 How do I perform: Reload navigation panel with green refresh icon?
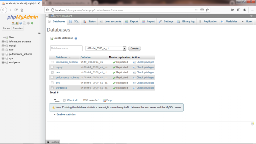coord(32,23)
